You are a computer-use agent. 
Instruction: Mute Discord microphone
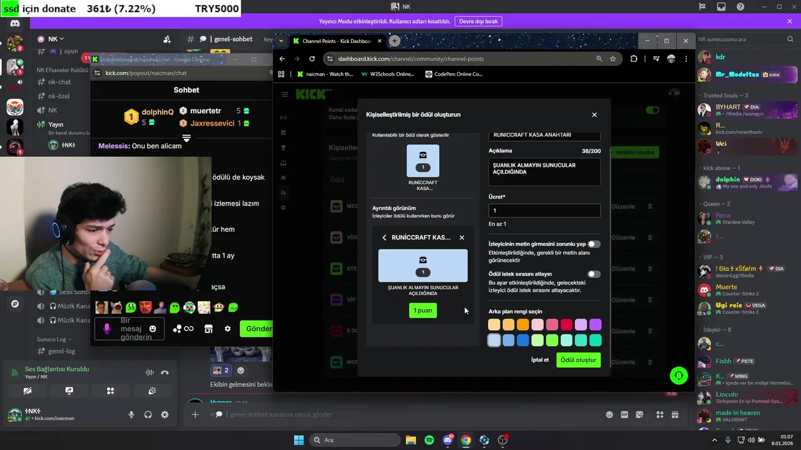(x=131, y=414)
